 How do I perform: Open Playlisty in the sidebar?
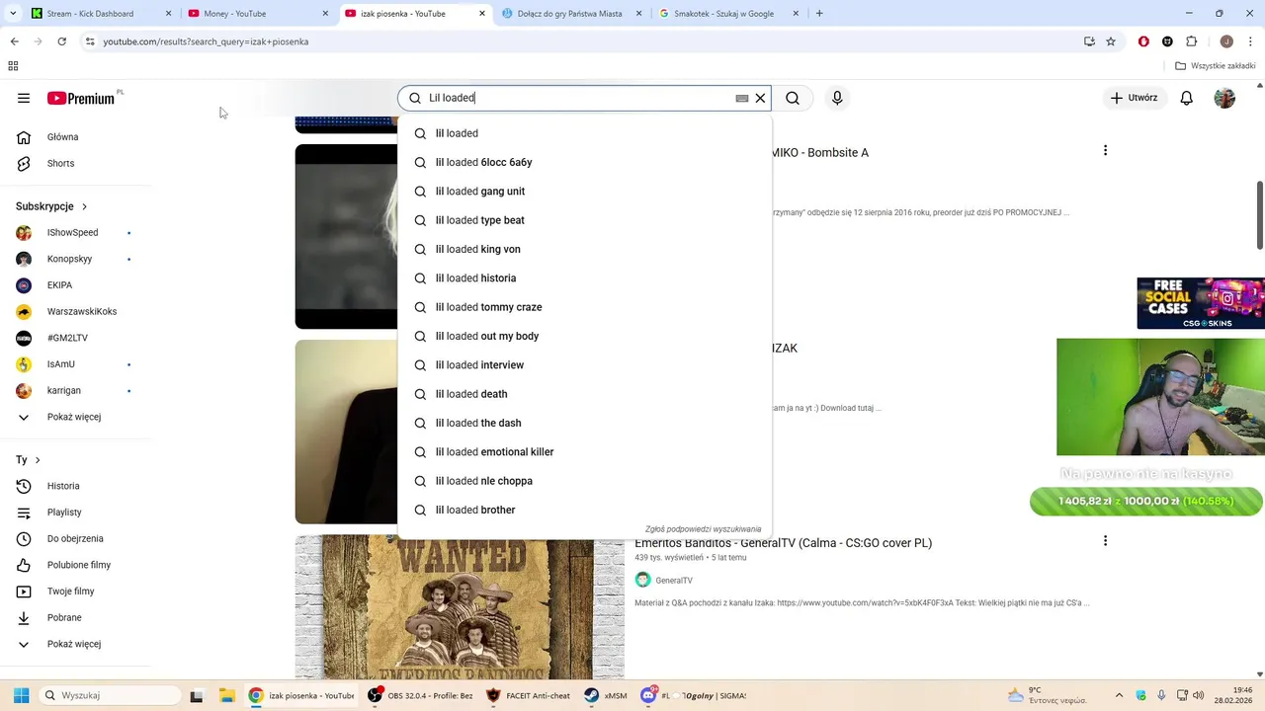(75, 513)
